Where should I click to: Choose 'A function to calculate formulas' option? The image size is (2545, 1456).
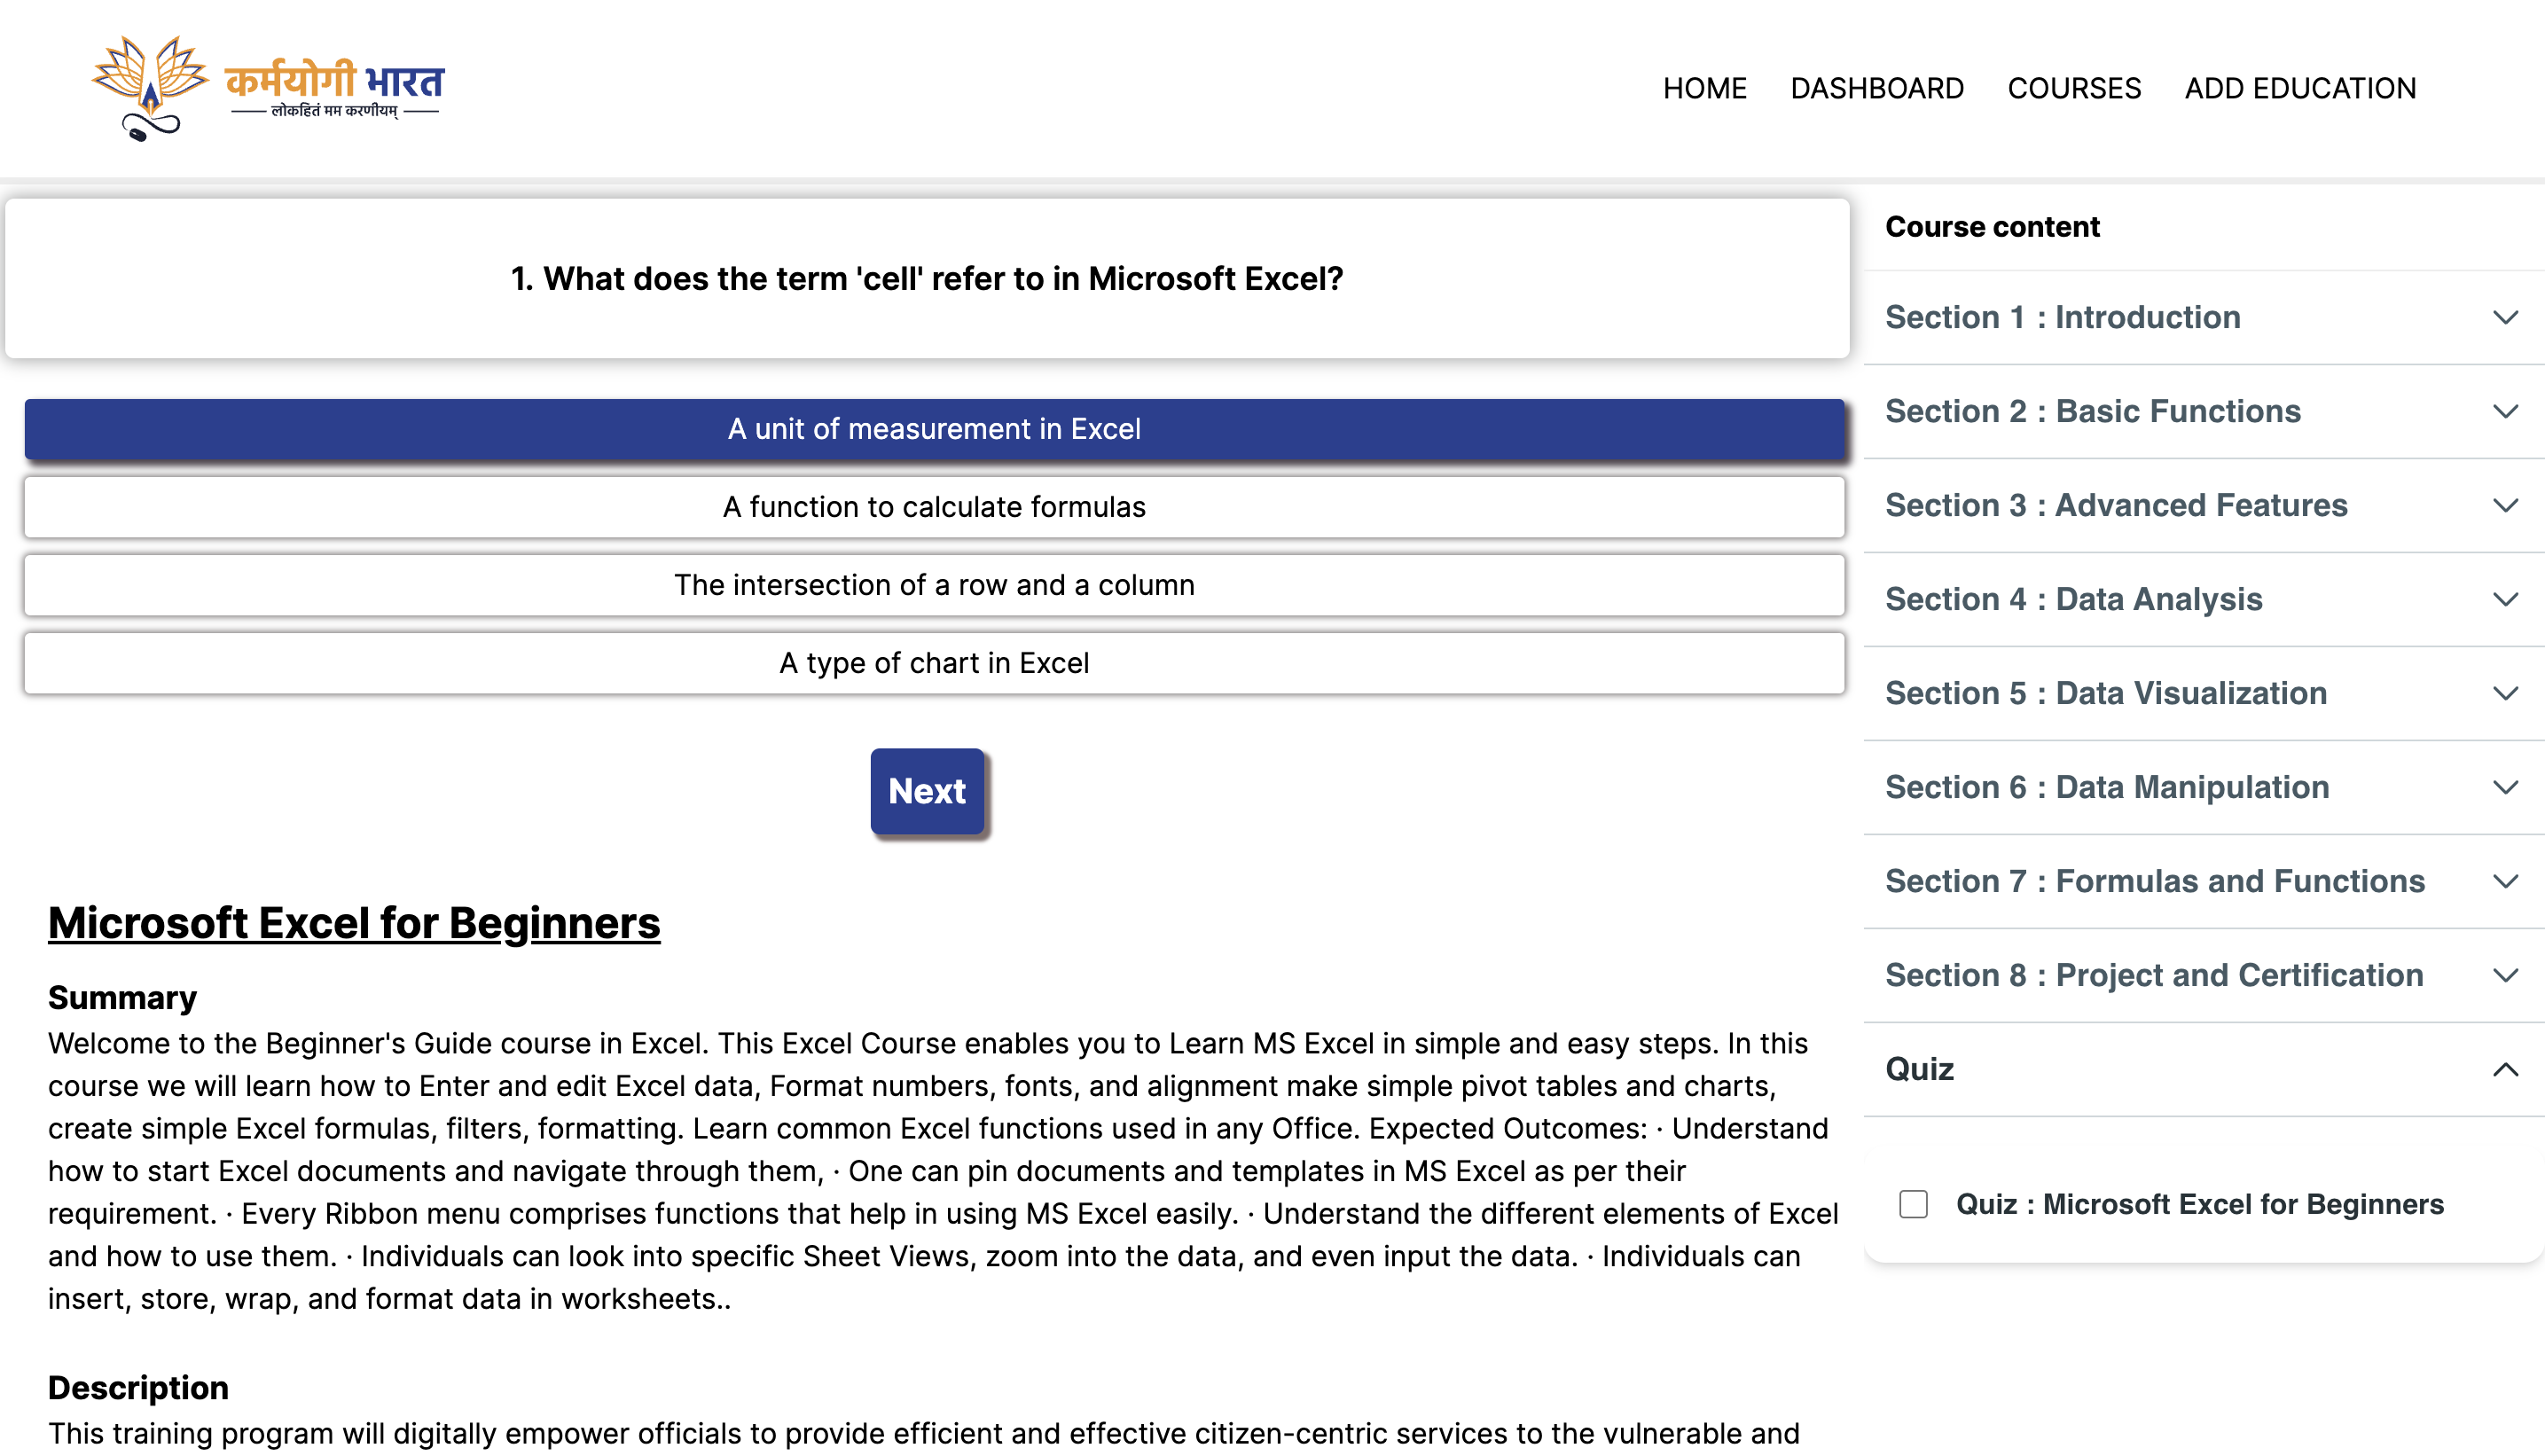[x=933, y=507]
